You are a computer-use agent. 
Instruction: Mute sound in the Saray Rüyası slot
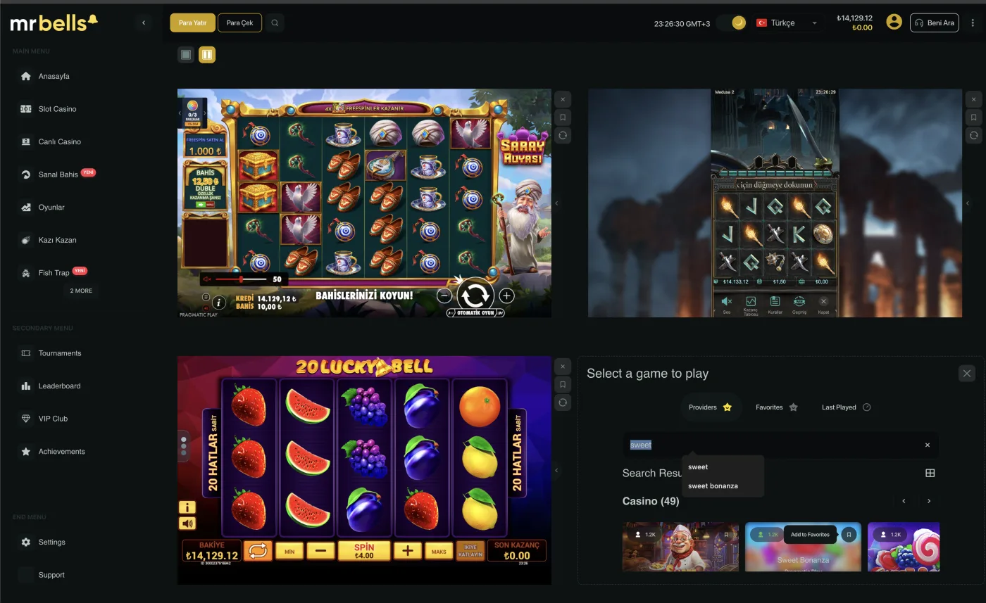206,279
